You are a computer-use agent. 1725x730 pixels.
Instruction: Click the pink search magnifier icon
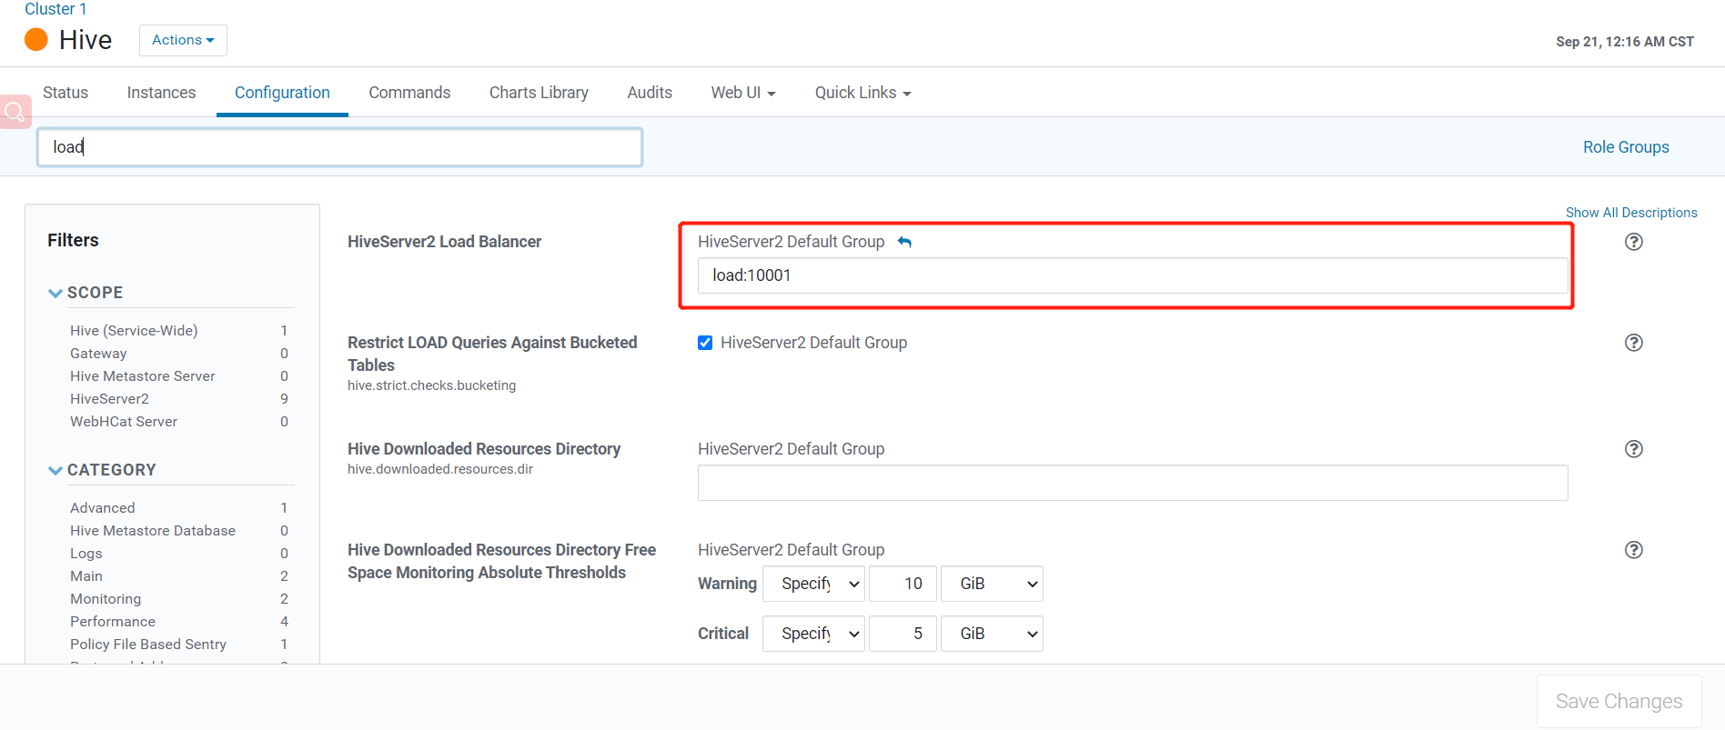pos(15,112)
